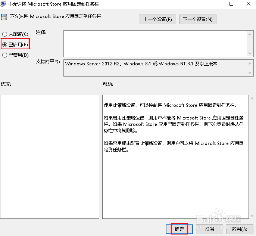Viewport: 256px width, 236px height.
Task: Select the 已禁用(D) radio option
Action: pyautogui.click(x=16, y=55)
